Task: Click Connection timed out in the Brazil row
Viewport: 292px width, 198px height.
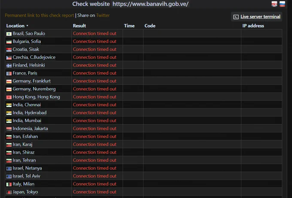Action: coord(94,33)
